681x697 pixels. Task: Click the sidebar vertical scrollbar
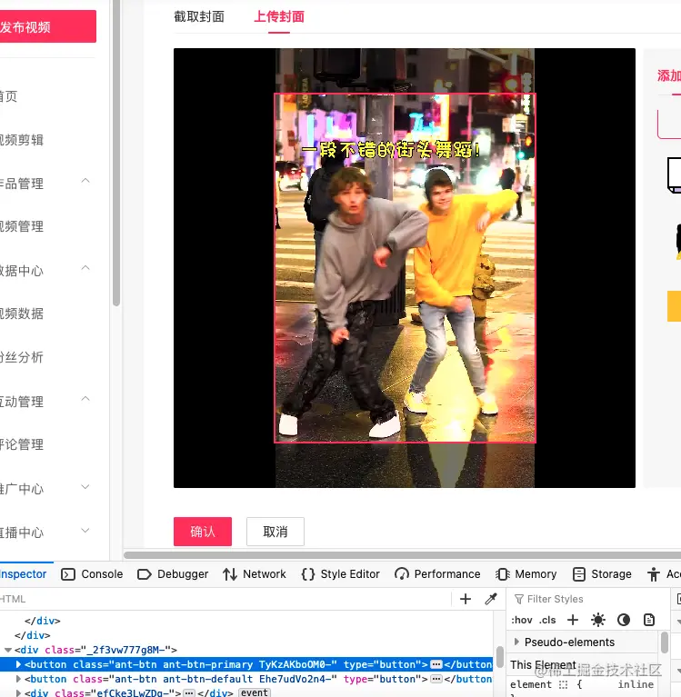tap(116, 154)
